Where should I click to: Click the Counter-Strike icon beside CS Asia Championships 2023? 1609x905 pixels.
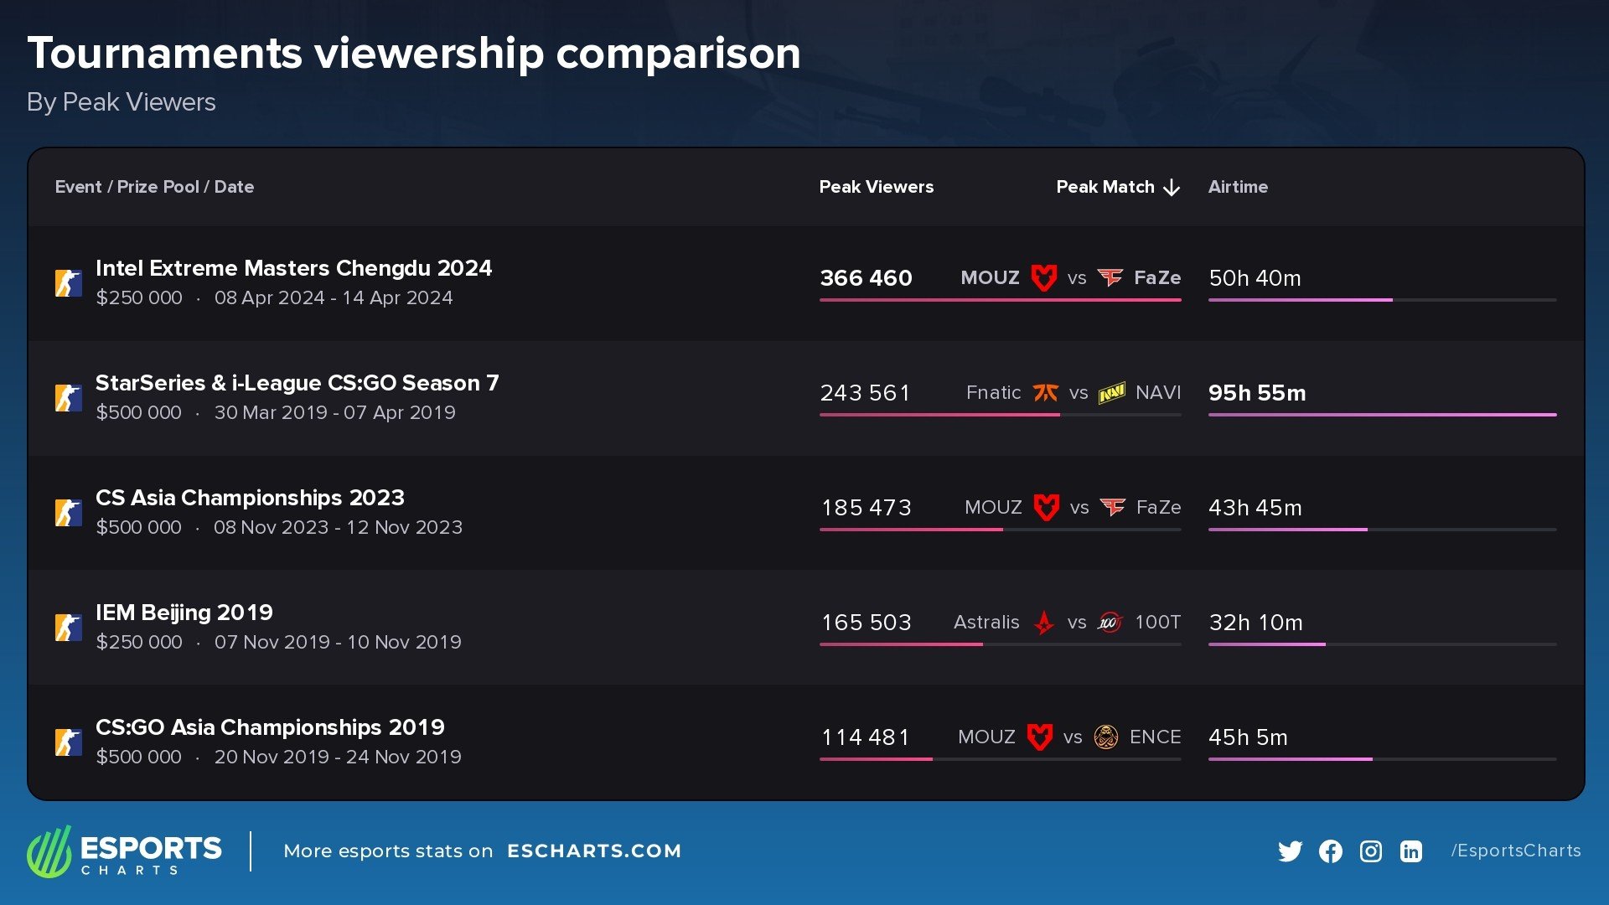coord(68,513)
